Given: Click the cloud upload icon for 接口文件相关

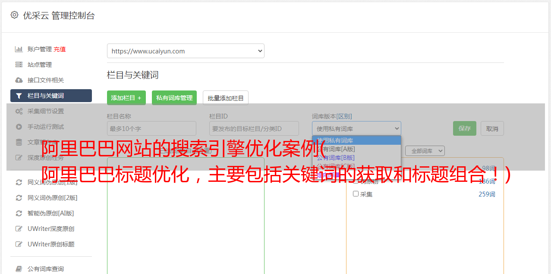Looking at the screenshot, I should coord(19,80).
